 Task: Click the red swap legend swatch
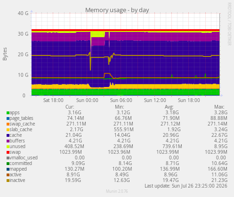[x=8, y=152]
